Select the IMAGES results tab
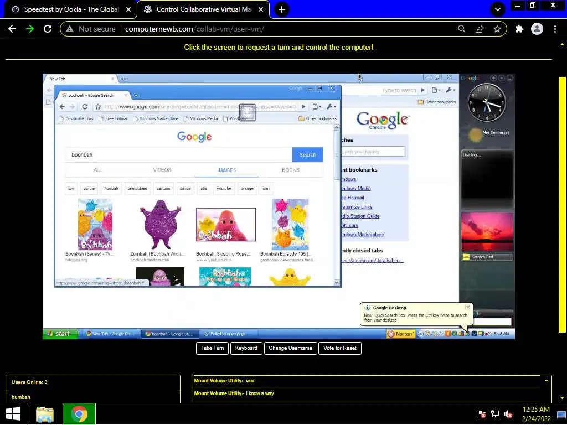This screenshot has height=425, width=567. pyautogui.click(x=226, y=170)
